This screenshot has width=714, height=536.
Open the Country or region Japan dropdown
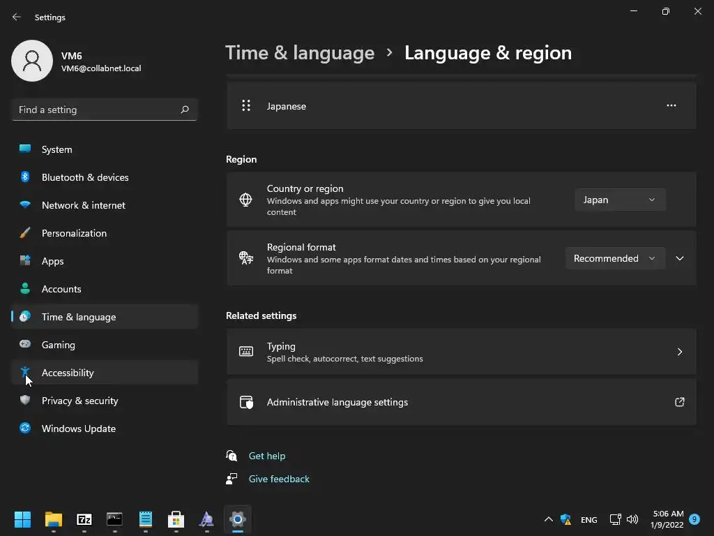pos(620,200)
